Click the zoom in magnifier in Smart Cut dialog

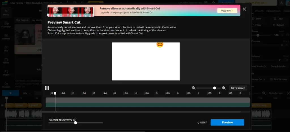224,88
